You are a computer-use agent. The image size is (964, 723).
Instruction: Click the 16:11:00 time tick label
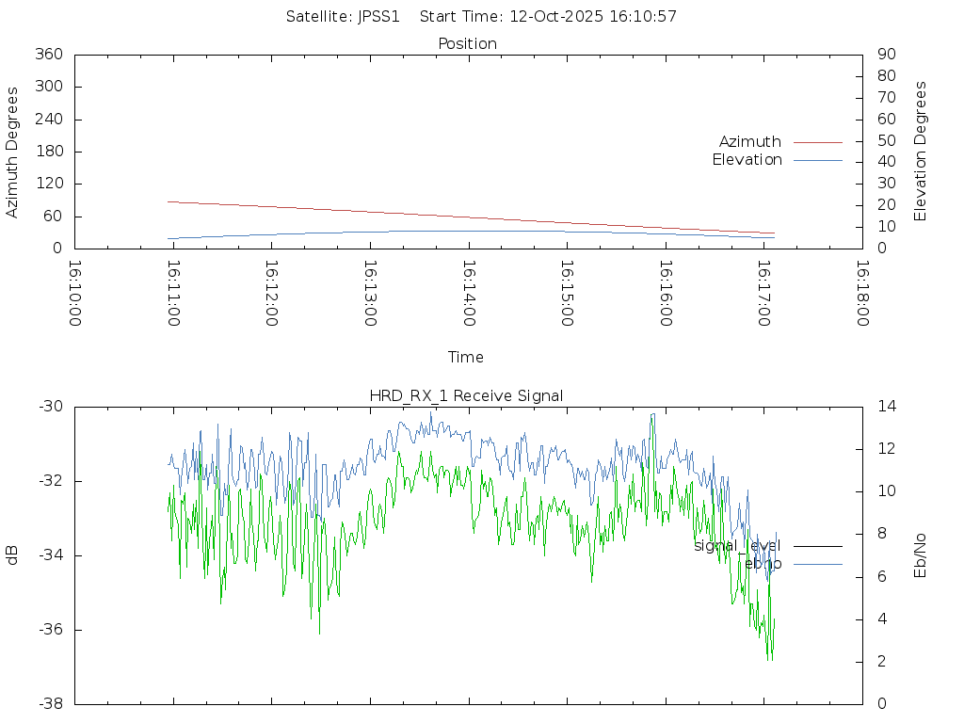pyautogui.click(x=172, y=293)
